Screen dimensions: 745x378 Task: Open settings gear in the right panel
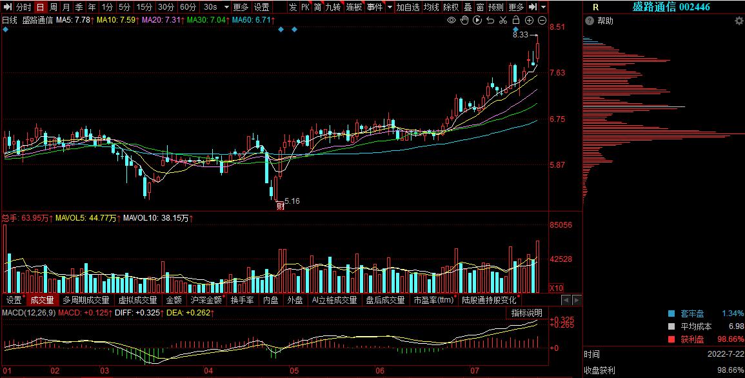pyautogui.click(x=739, y=21)
